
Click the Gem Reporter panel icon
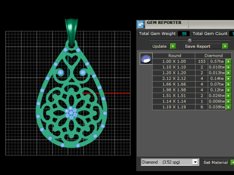tap(140, 24)
